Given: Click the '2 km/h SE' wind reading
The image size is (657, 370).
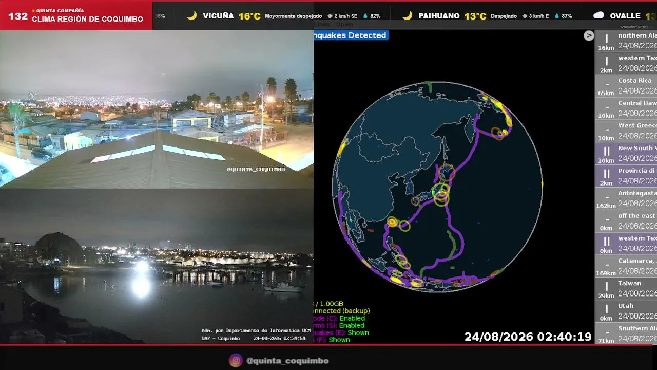Looking at the screenshot, I should pos(346,16).
